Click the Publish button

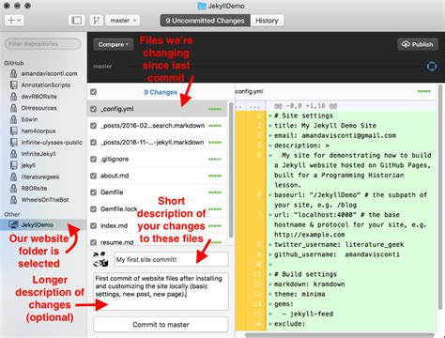418,44
